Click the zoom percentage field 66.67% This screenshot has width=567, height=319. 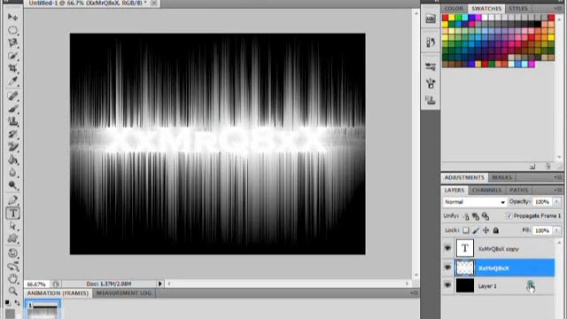click(x=36, y=284)
